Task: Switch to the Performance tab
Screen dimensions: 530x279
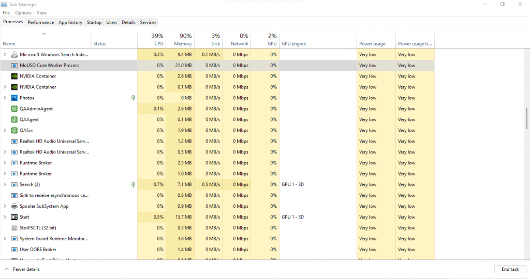Action: click(40, 22)
